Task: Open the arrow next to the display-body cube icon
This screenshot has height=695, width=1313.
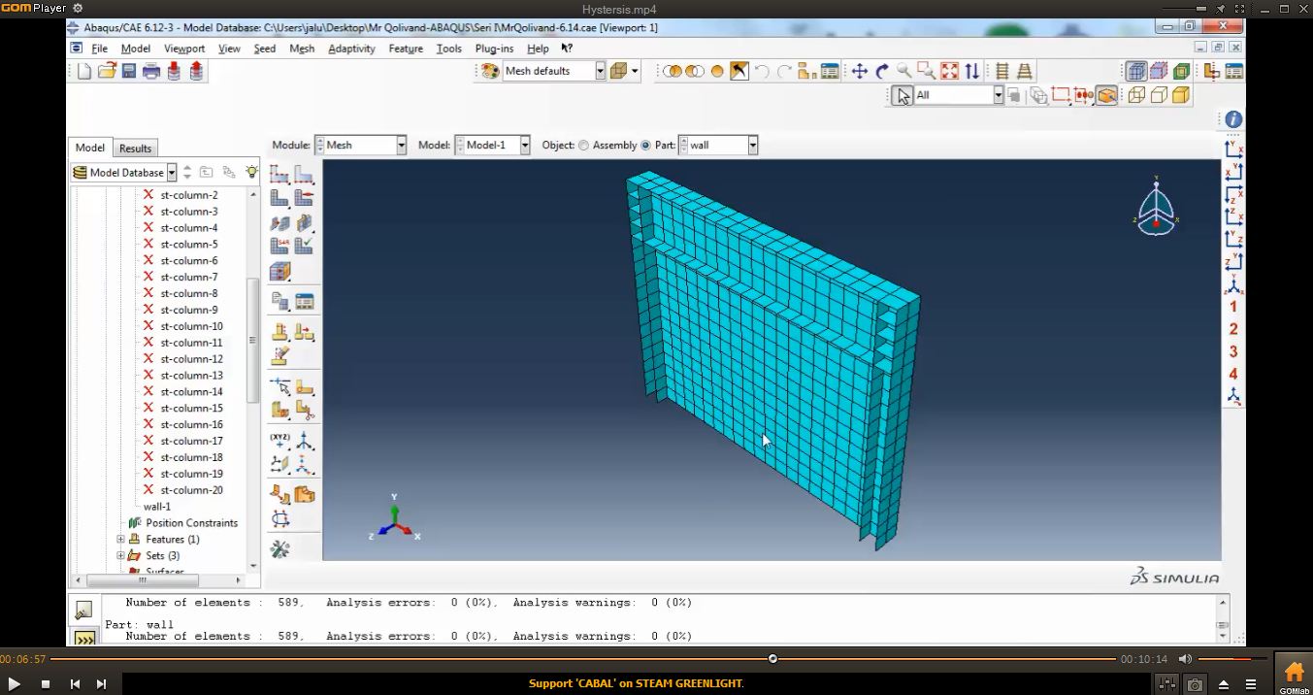Action: coord(635,71)
